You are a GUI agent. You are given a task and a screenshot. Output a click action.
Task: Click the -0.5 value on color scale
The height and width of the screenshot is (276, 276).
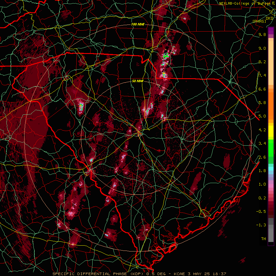click(x=261, y=212)
